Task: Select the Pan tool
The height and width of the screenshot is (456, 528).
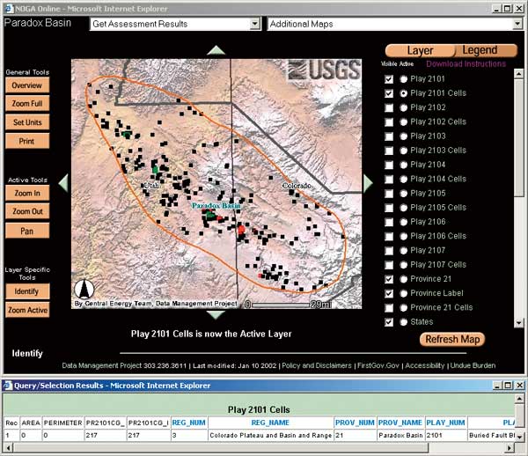Action: (27, 231)
